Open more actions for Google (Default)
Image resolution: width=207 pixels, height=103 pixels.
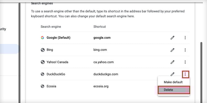click(185, 38)
